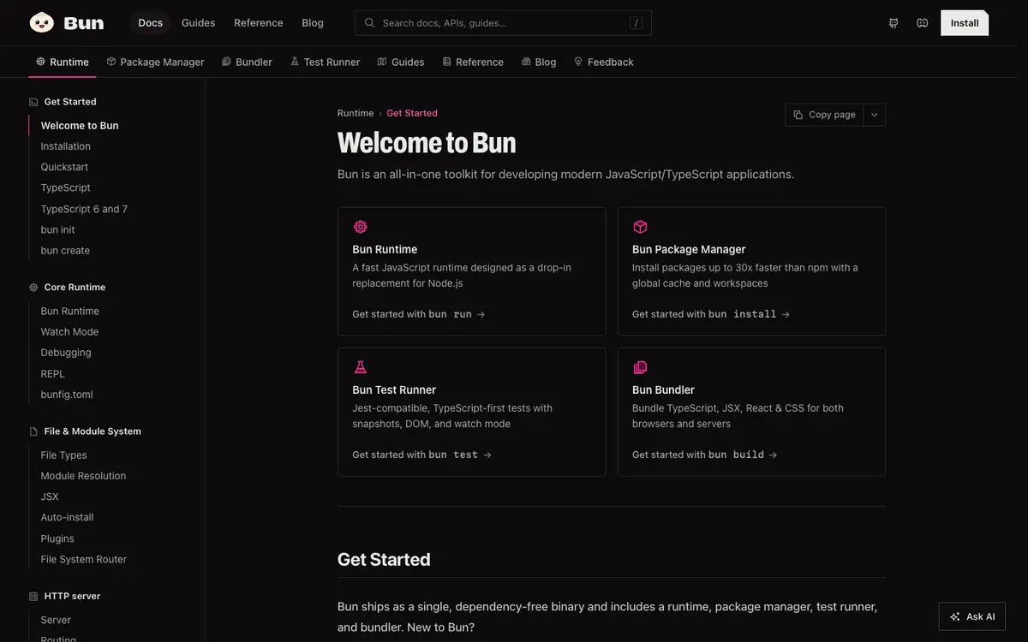Click the Bun Test Runner flask icon

pos(360,367)
